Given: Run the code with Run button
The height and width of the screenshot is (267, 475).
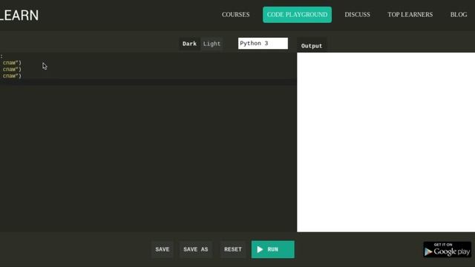Looking at the screenshot, I should tap(272, 249).
